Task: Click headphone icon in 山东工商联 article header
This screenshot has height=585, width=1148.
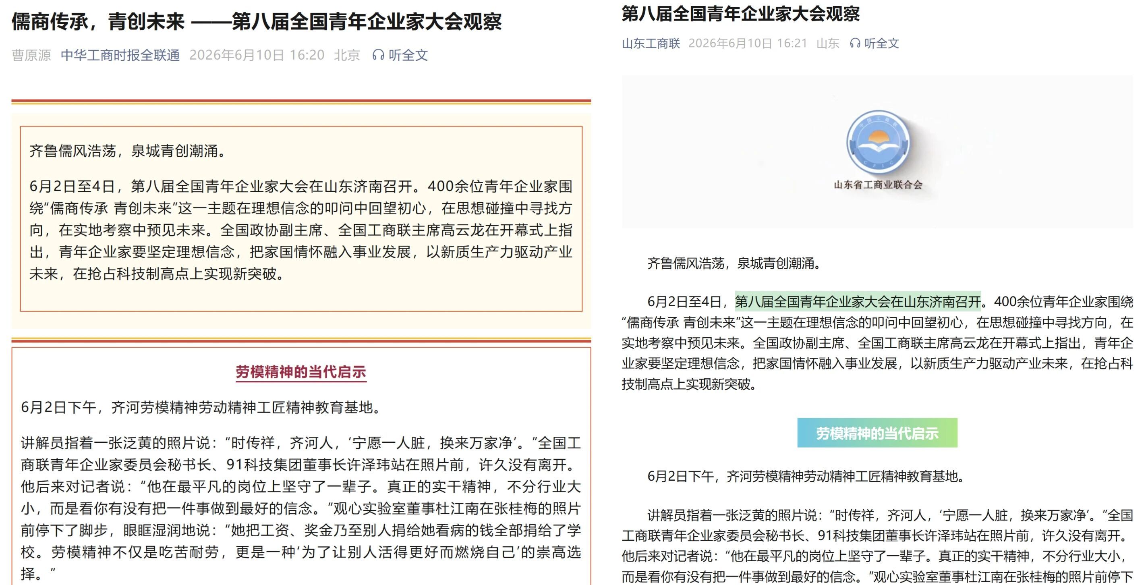Action: pyautogui.click(x=855, y=43)
